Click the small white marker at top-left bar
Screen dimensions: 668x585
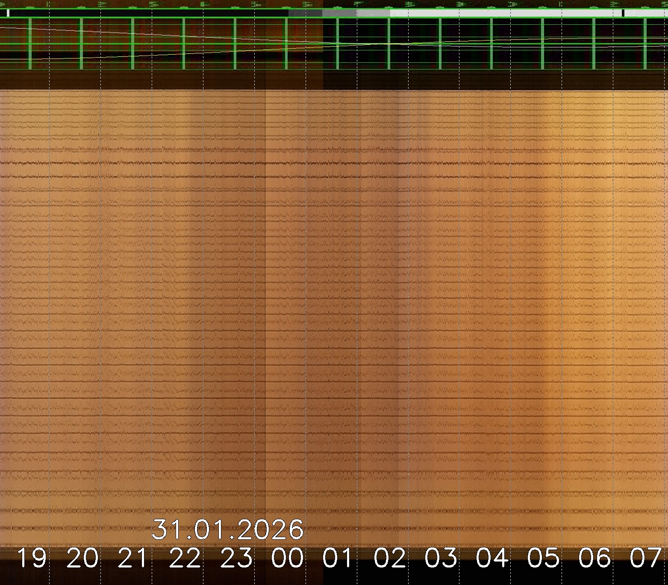[8, 13]
